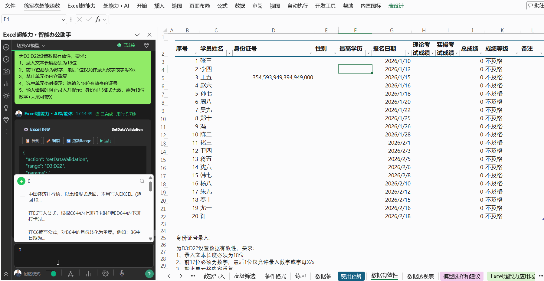Open the assistant pane options chevron
Viewport: 544px width, 281px height.
(x=137, y=35)
